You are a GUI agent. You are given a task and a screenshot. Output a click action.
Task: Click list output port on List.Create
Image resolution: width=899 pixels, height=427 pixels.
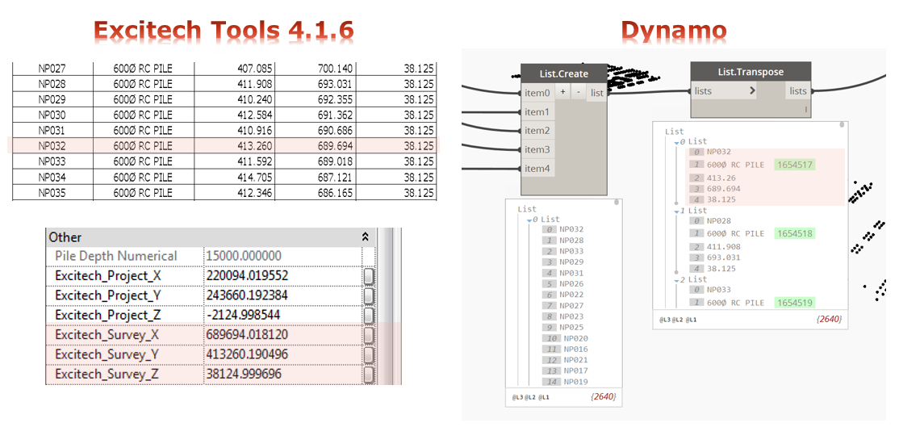(x=597, y=93)
